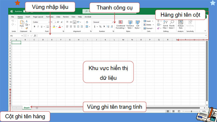This screenshot has width=217, height=122.
Task: Click the Decrease Indent icon
Action: pos(78,27)
